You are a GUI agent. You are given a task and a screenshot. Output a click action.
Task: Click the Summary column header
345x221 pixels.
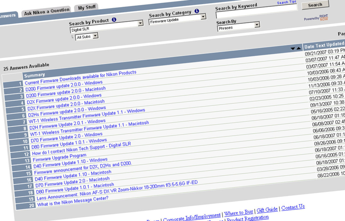34,75
